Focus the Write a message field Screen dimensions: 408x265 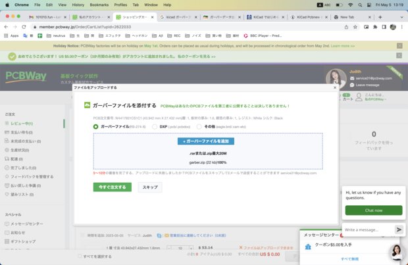pos(369,229)
